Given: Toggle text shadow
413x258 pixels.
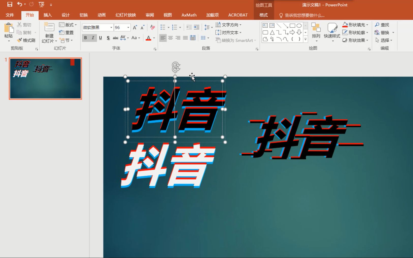Looking at the screenshot, I should [x=108, y=38].
